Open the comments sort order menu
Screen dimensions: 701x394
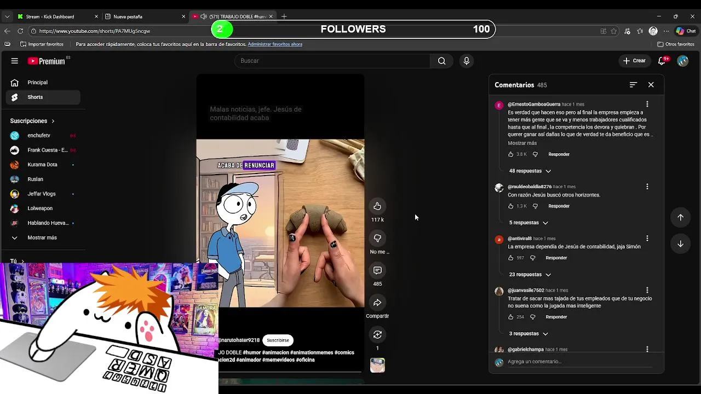click(633, 85)
